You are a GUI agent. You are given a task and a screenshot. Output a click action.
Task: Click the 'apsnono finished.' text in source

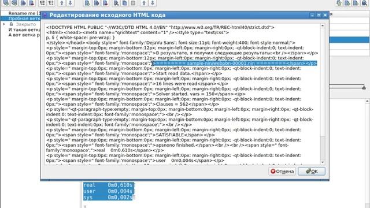[175, 145]
